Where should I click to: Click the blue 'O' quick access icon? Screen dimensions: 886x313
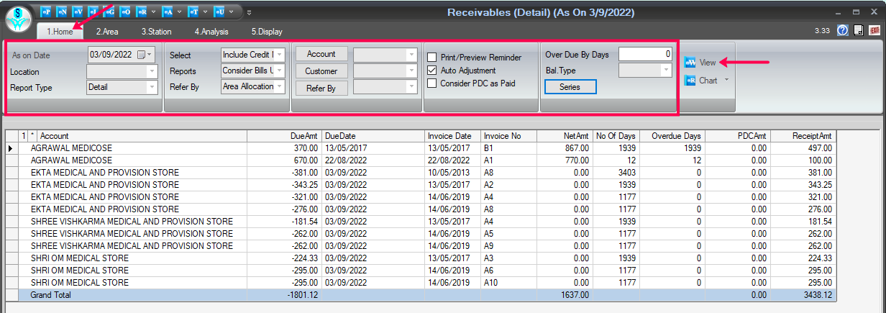click(125, 12)
